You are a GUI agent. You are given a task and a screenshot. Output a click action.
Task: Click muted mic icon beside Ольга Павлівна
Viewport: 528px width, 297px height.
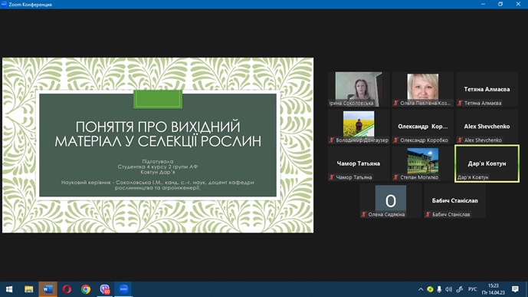396,103
